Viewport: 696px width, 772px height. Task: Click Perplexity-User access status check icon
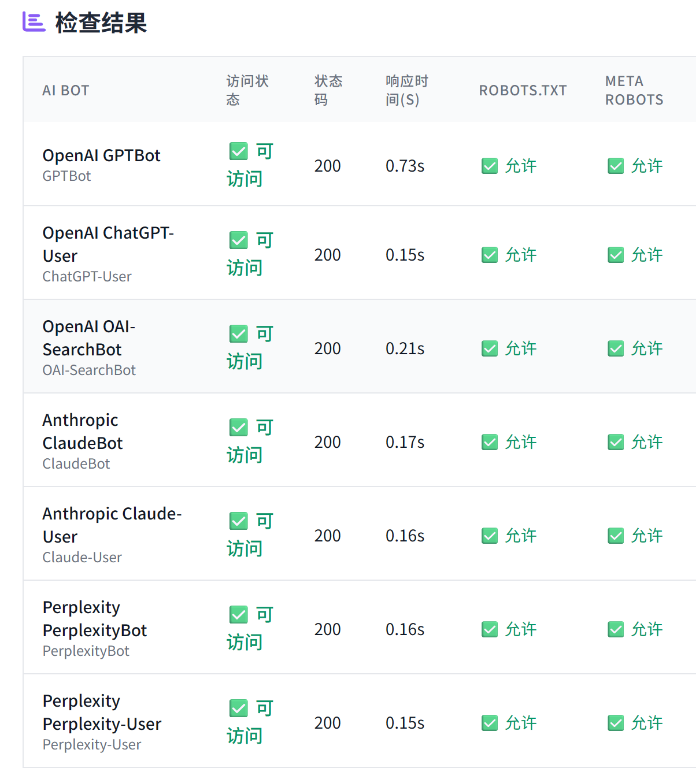tap(238, 708)
